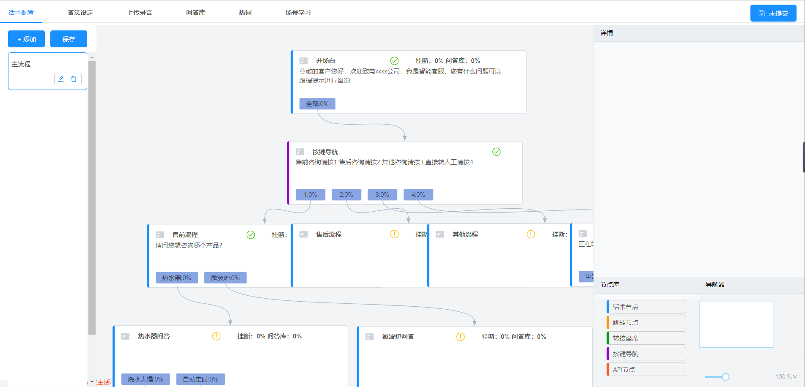Click the yellow warning icon on 售后流程 node

(x=394, y=234)
